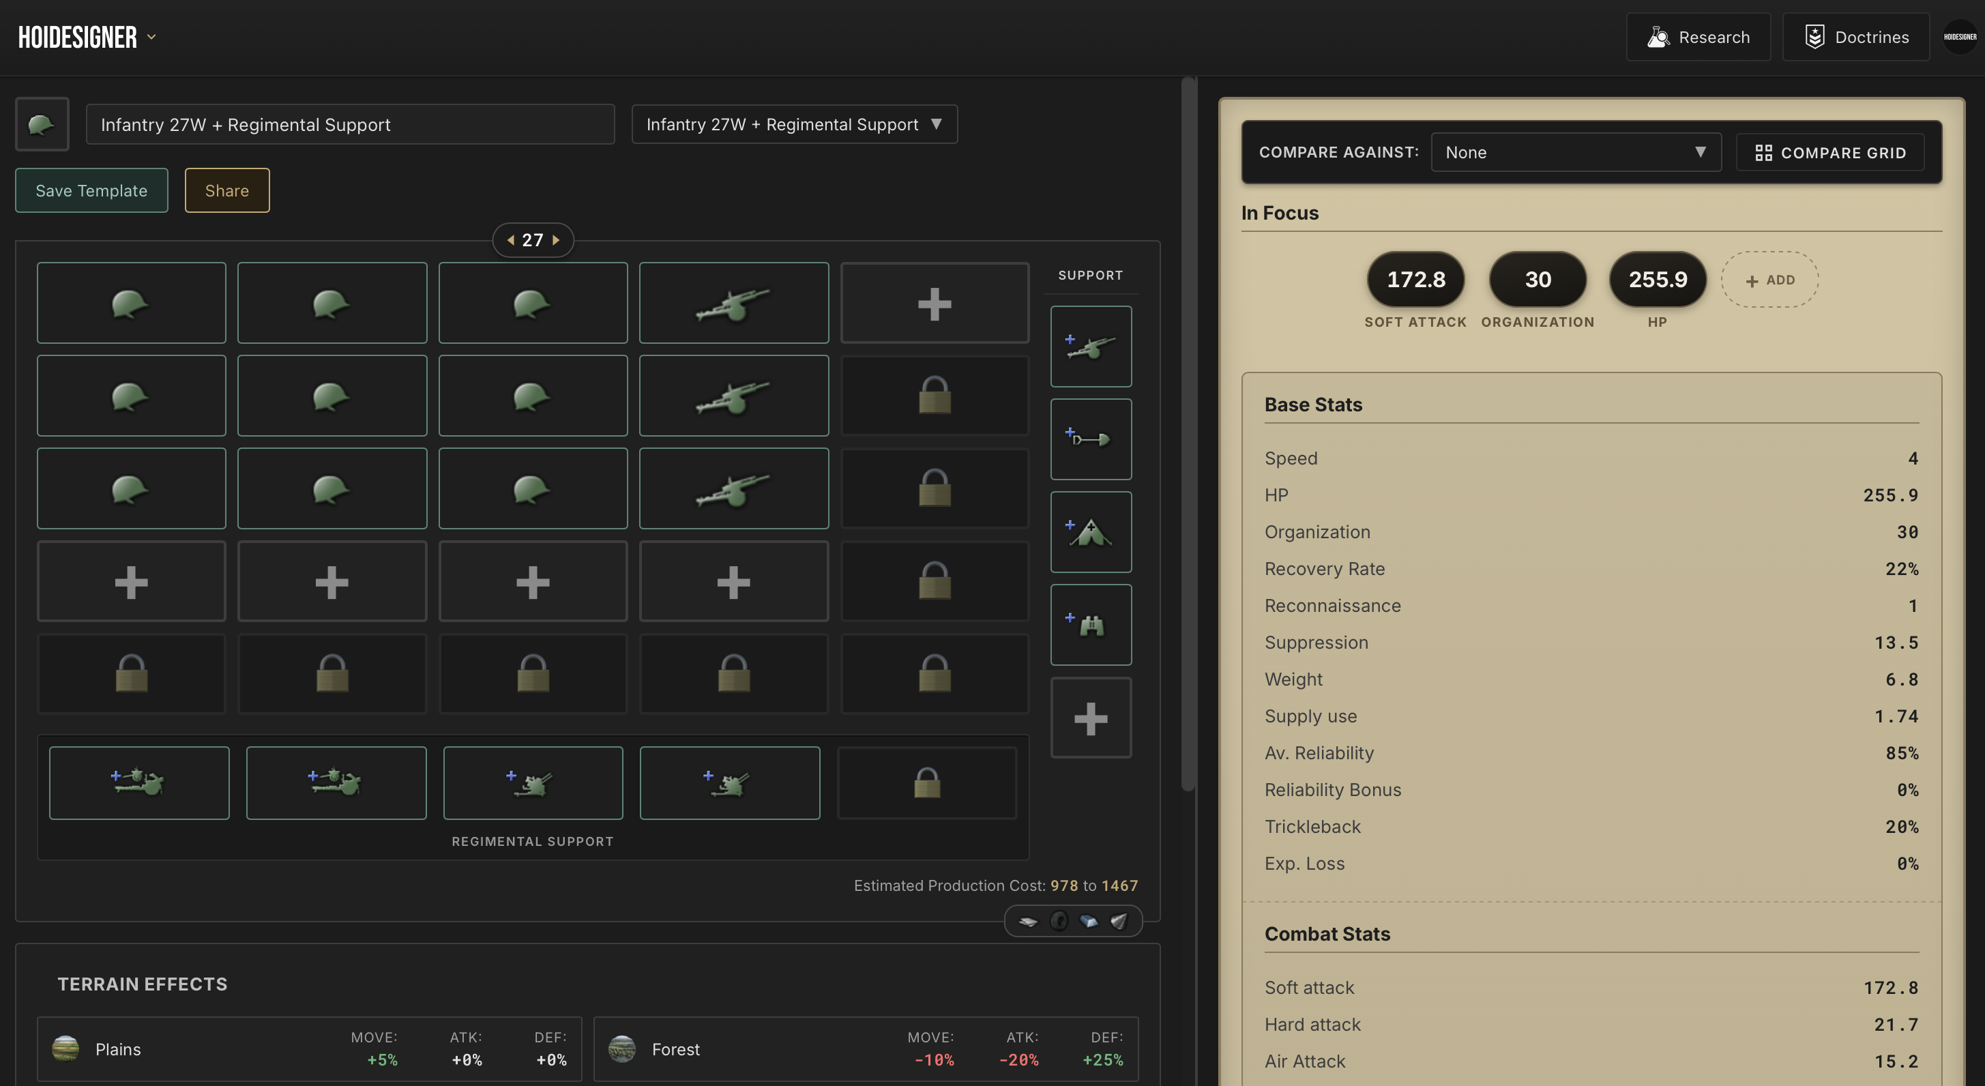Viewport: 1985px width, 1086px height.
Task: Open the Research page
Action: (1698, 37)
